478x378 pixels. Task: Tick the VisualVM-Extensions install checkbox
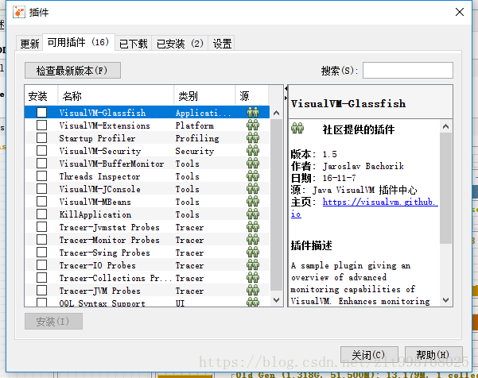pos(42,125)
